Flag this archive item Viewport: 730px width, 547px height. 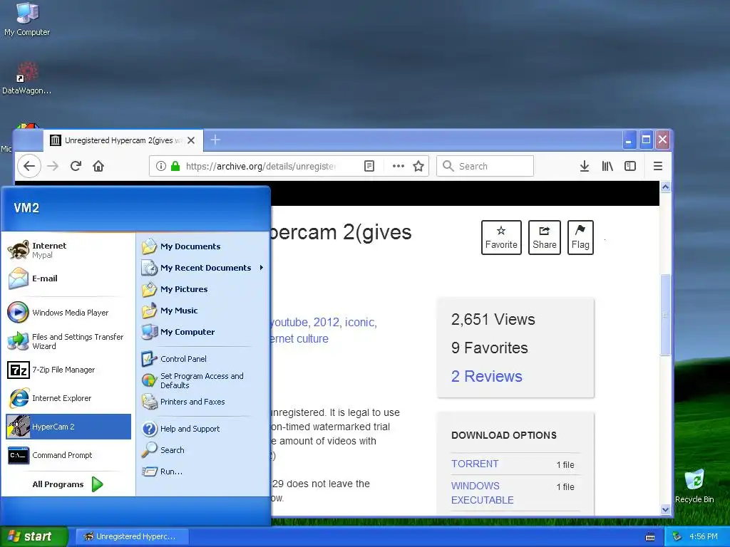tap(580, 237)
